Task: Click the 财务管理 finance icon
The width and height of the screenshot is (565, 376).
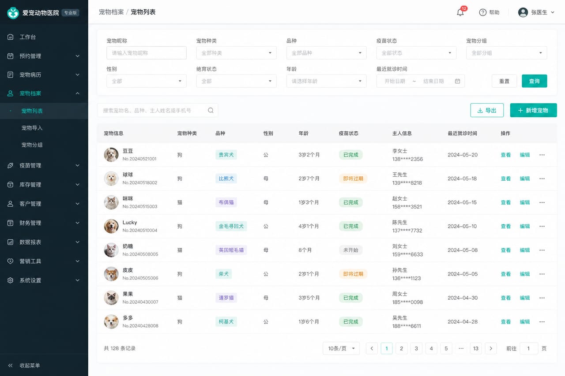Action: [11, 223]
